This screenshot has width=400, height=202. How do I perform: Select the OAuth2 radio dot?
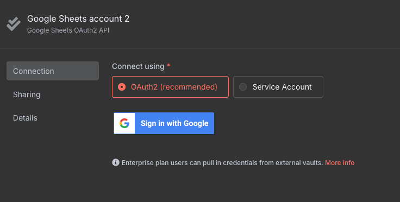point(122,87)
